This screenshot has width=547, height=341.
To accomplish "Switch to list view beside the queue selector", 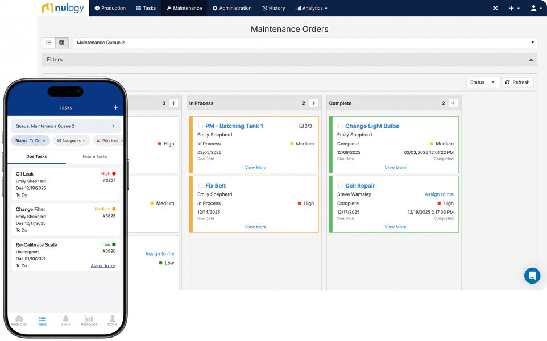I will point(48,42).
